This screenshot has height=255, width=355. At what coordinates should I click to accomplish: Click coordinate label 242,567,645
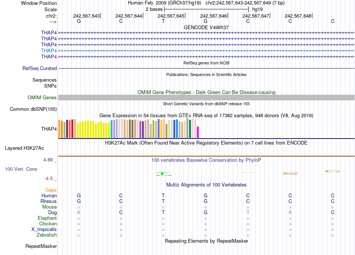171,16
